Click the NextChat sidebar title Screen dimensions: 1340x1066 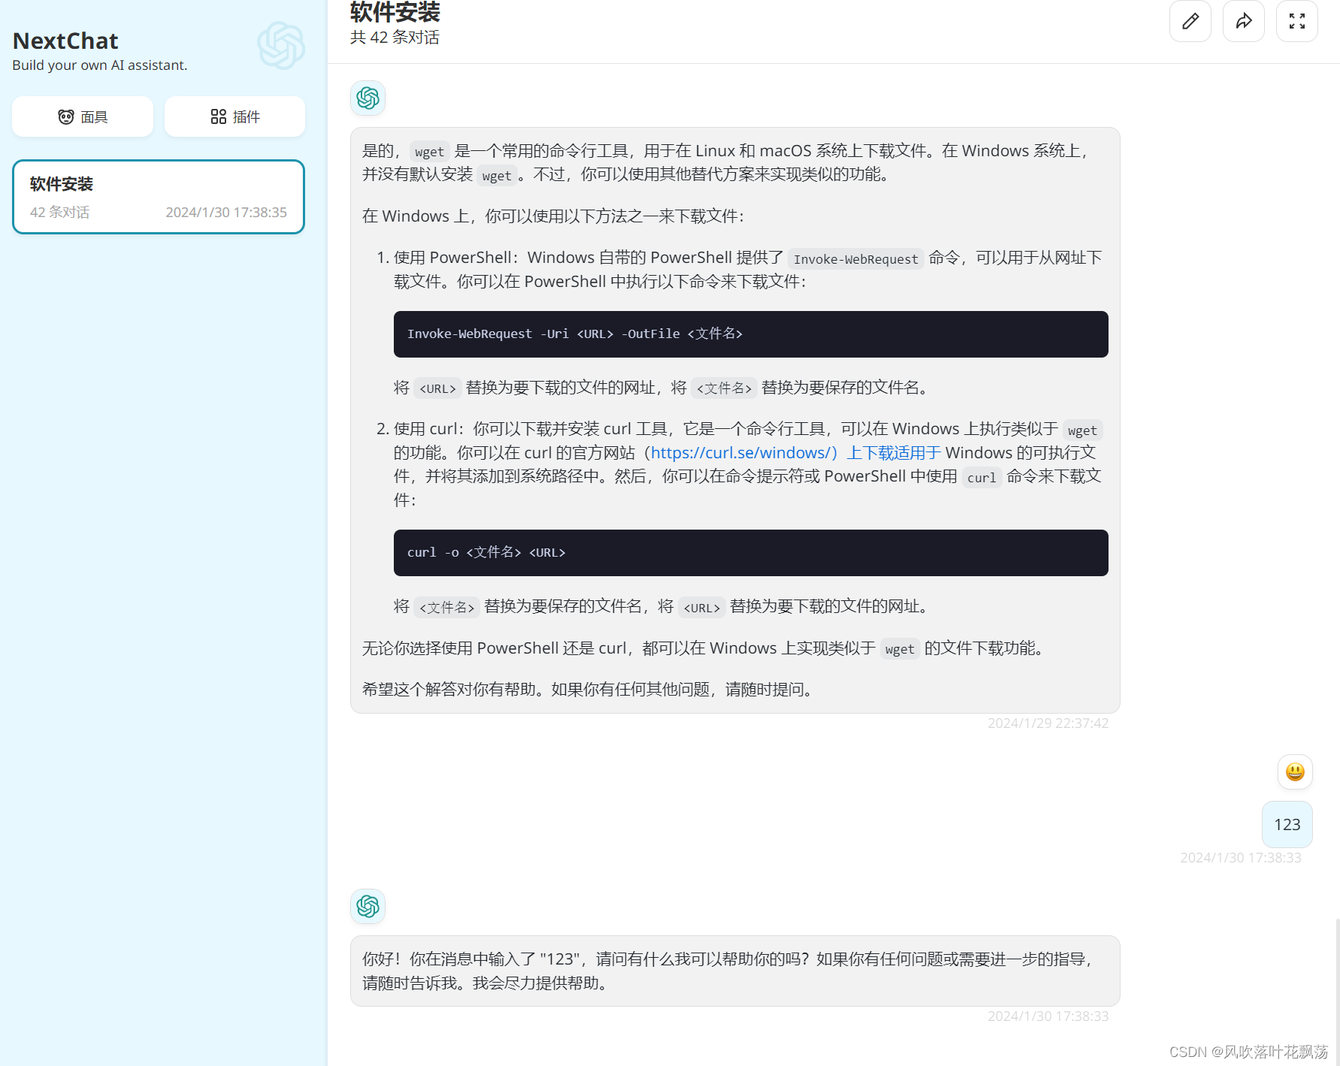(x=65, y=41)
